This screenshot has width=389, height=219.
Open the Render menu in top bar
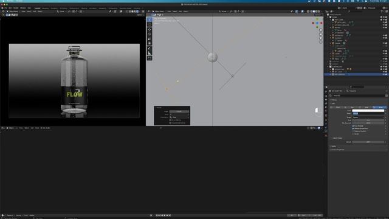click(x=16, y=8)
